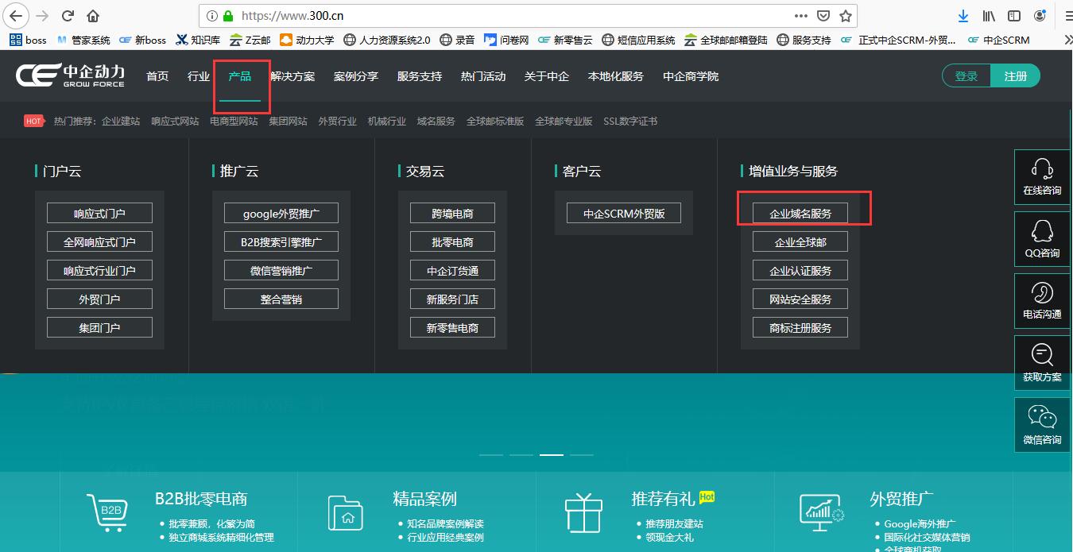1073x552 pixels.
Task: Click the 精品案例 folder icon
Action: click(347, 513)
